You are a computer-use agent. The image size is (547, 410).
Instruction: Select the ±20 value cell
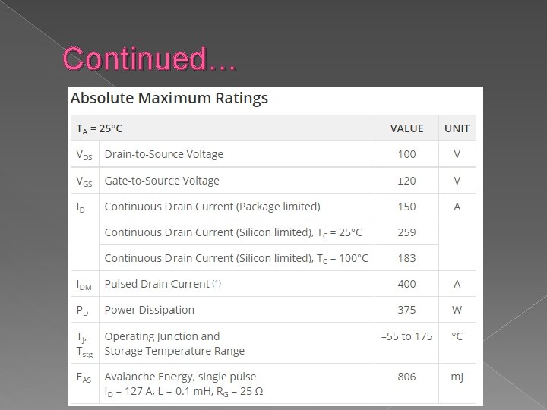point(406,181)
